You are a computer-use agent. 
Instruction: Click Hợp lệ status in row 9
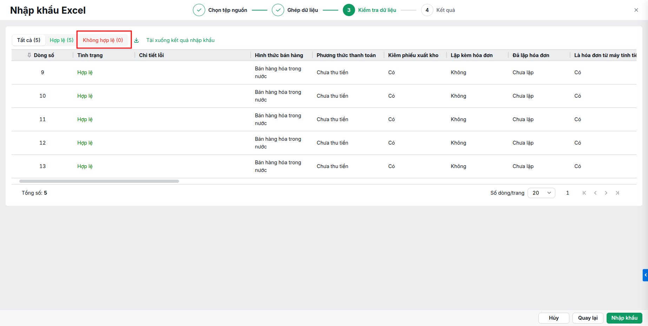click(85, 72)
